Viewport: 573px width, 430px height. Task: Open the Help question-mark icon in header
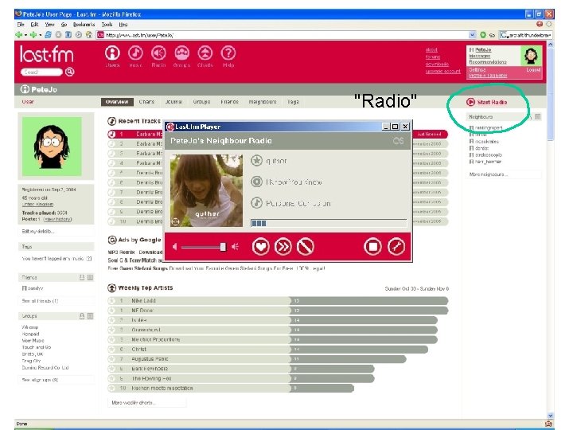pos(228,53)
